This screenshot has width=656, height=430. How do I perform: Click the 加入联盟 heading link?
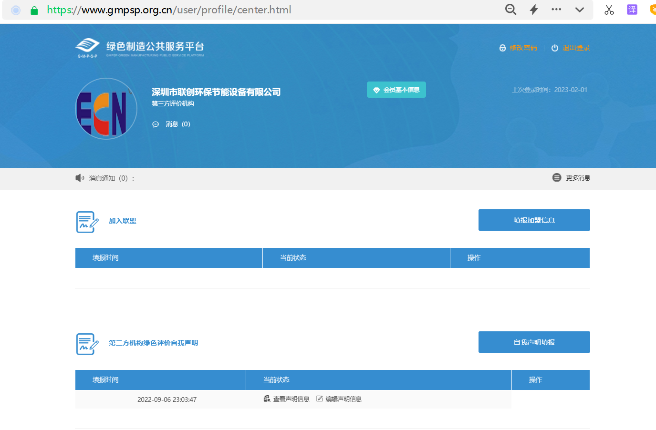[123, 221]
